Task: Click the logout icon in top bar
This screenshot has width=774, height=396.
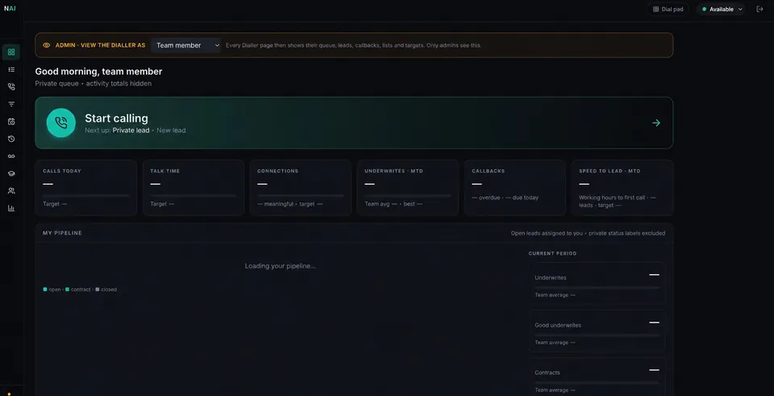Action: tap(759, 9)
